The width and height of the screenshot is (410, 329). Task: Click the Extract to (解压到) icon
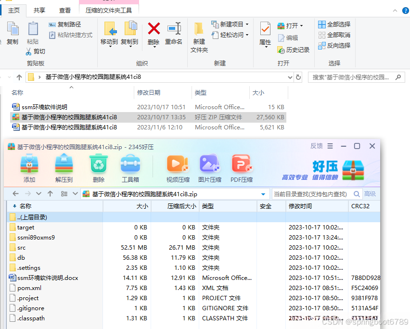point(64,164)
